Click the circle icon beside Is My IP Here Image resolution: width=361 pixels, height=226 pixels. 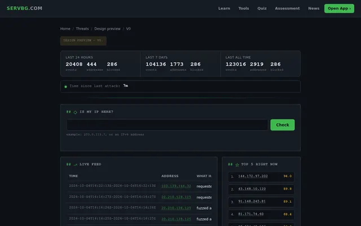75,112
